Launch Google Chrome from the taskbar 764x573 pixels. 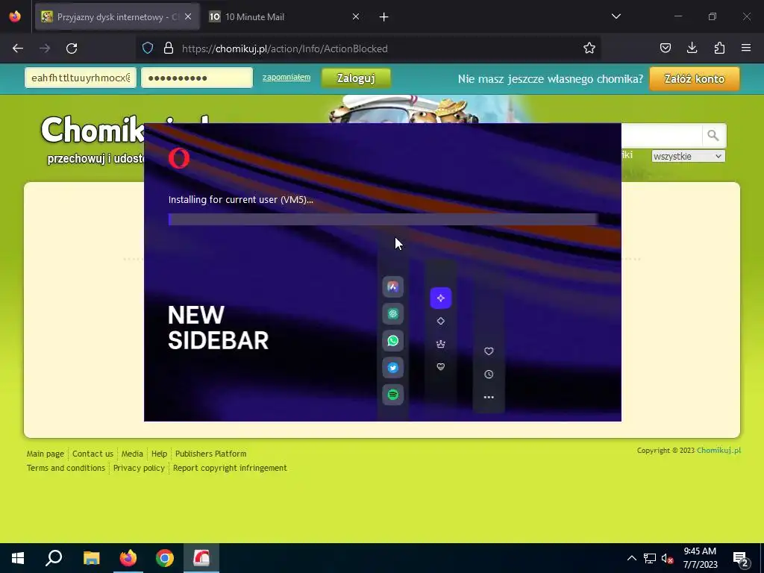point(165,558)
